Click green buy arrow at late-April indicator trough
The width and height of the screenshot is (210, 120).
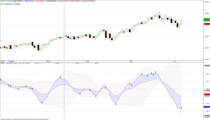[x=116, y=104]
